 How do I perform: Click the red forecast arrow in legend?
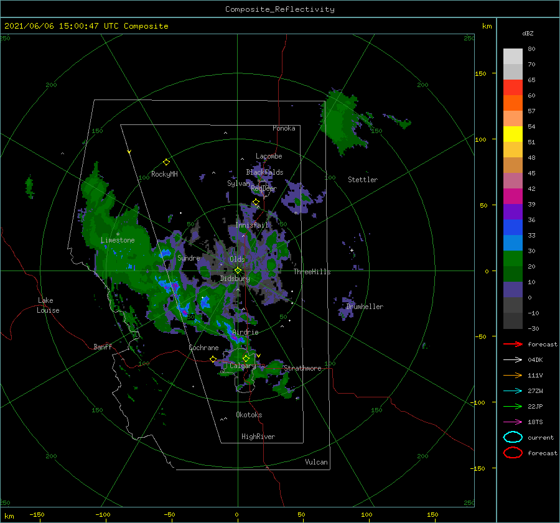click(513, 344)
